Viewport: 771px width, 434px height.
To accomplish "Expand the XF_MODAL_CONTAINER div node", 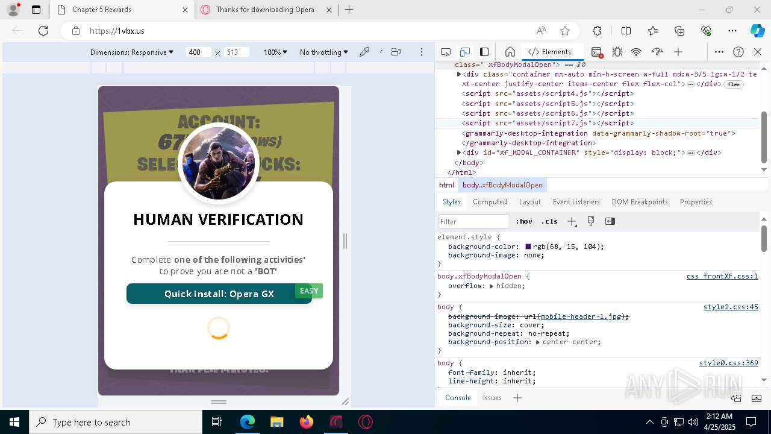I will 459,153.
